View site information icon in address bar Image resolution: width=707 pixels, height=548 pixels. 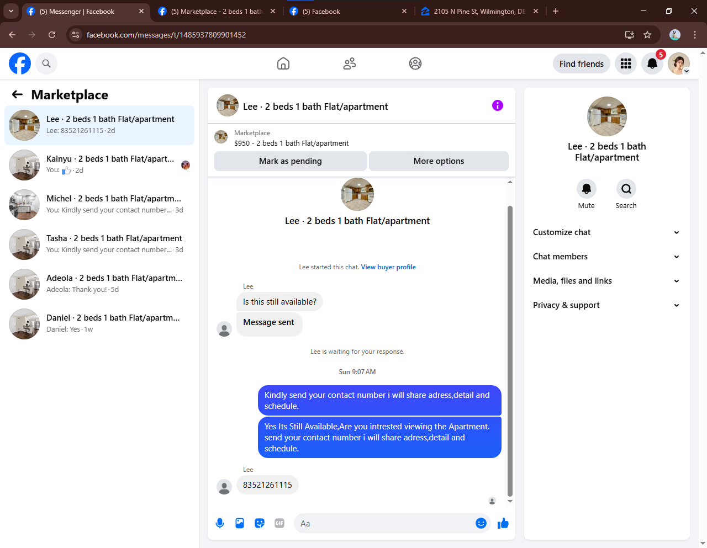click(x=76, y=35)
